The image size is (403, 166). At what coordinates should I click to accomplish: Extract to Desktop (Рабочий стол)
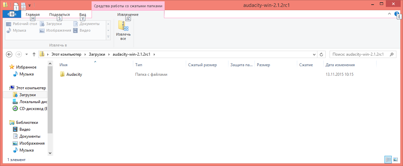click(x=22, y=24)
